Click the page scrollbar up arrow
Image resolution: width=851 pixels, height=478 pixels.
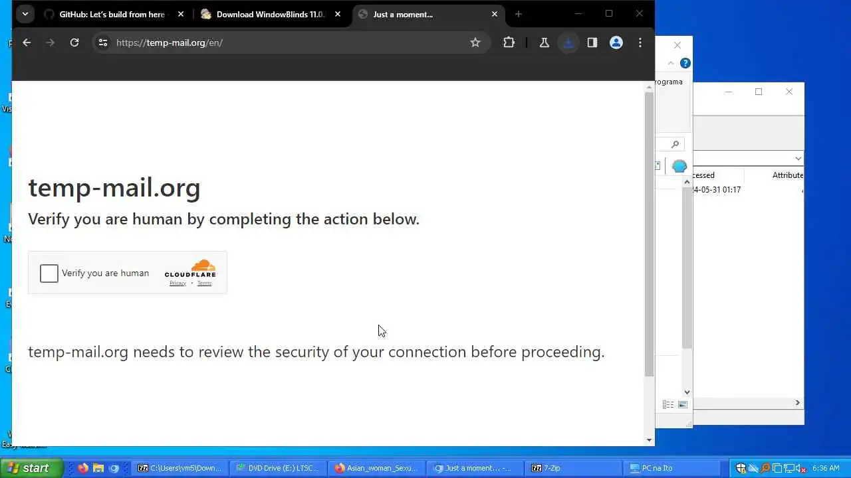pos(650,86)
